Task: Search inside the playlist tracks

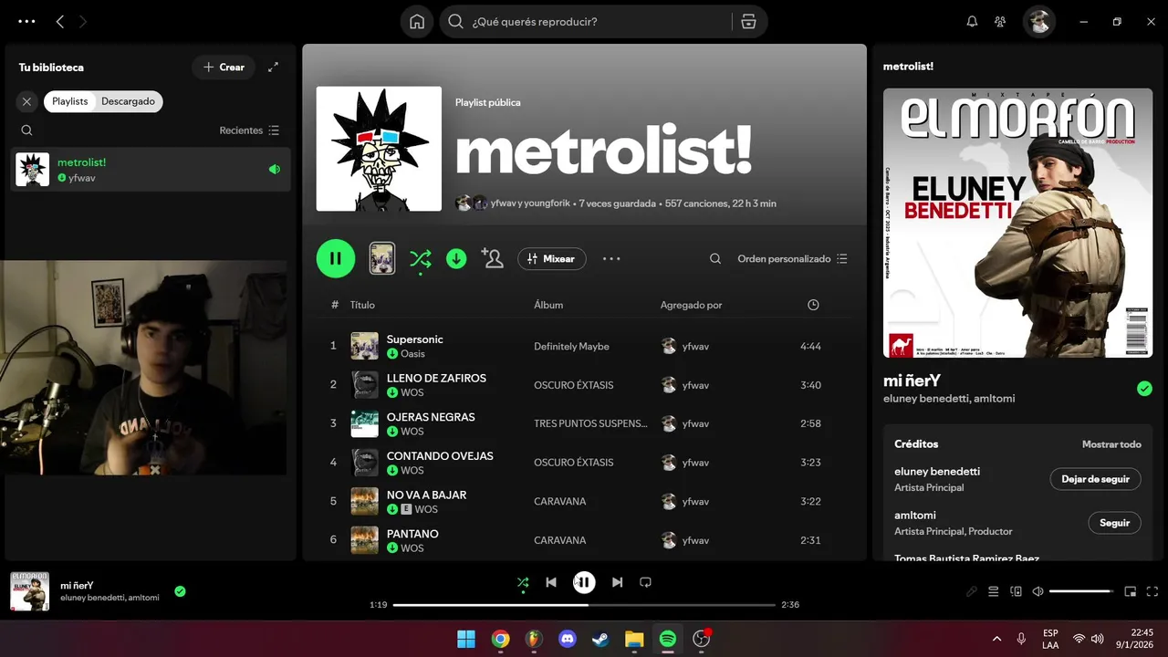Action: [715, 259]
